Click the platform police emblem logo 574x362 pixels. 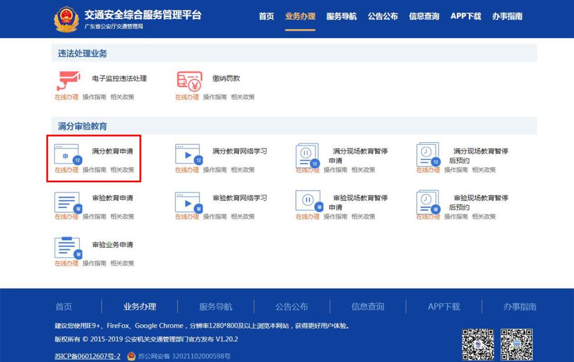point(66,20)
